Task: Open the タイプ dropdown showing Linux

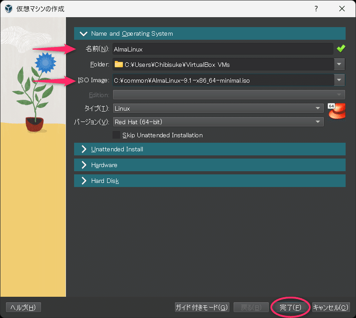Action: (218, 108)
